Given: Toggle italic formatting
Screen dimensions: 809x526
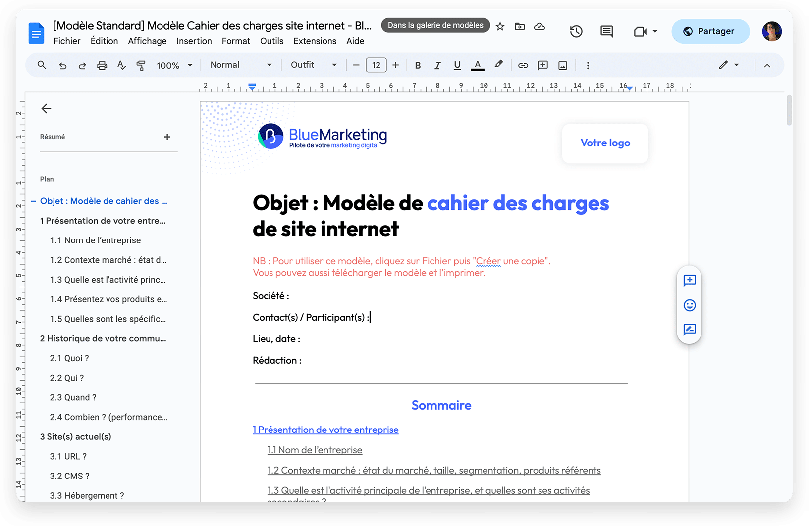Looking at the screenshot, I should tap(437, 65).
